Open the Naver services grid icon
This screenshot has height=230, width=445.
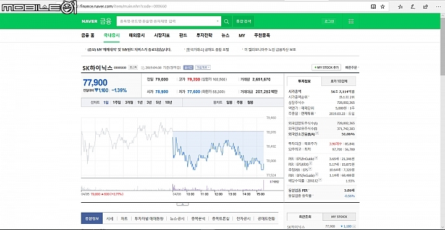(351, 21)
